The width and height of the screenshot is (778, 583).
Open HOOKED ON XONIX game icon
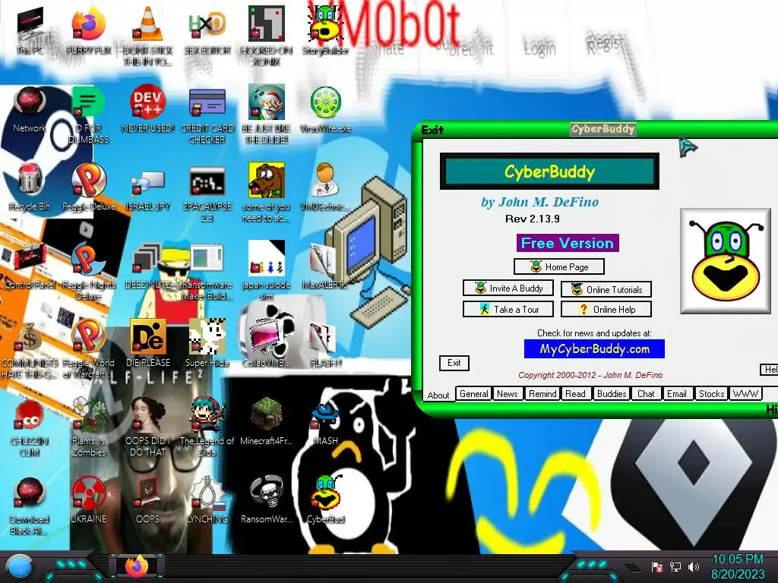(267, 35)
